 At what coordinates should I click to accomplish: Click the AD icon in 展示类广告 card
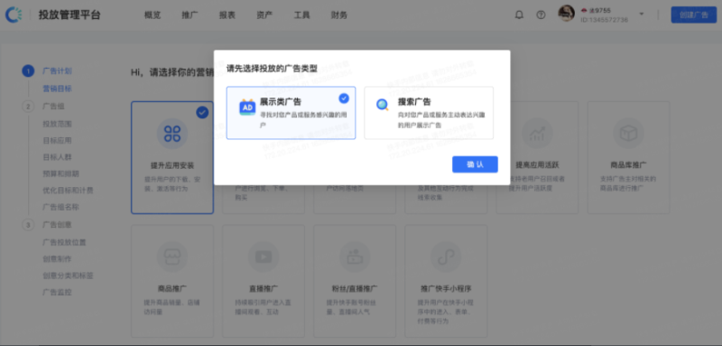tap(247, 108)
